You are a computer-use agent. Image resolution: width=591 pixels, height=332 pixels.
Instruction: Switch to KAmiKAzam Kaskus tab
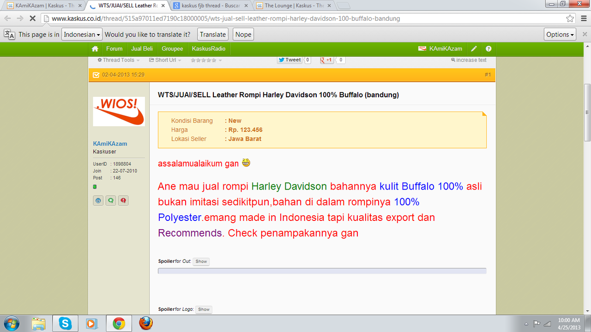44,6
